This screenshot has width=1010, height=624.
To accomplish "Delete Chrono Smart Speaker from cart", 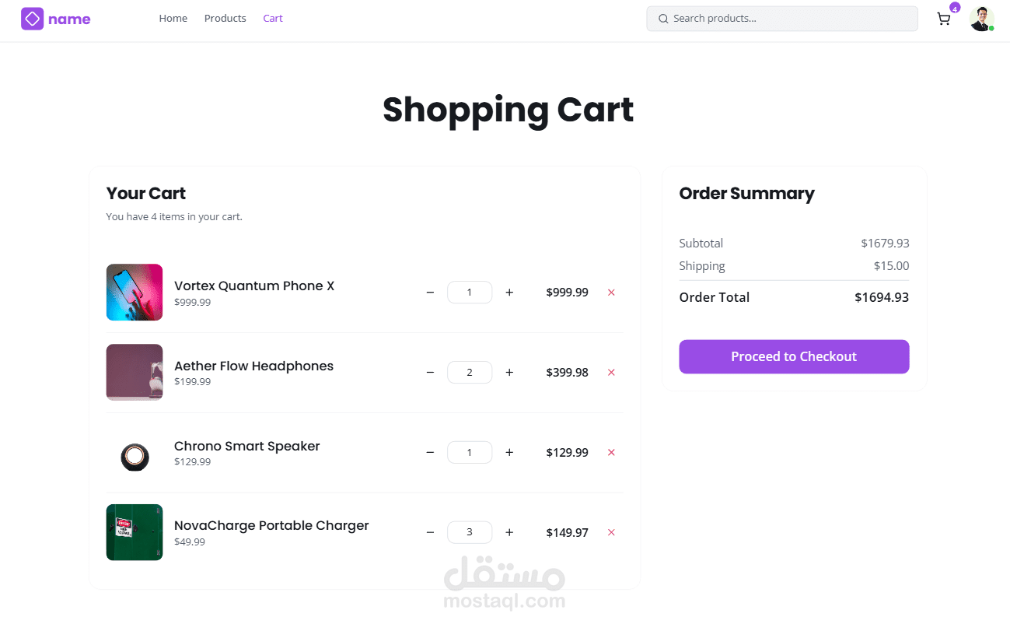I will click(611, 453).
